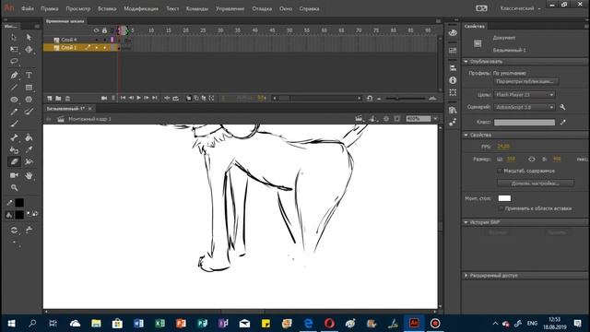Go to first frame in timeline controls

pos(123,99)
